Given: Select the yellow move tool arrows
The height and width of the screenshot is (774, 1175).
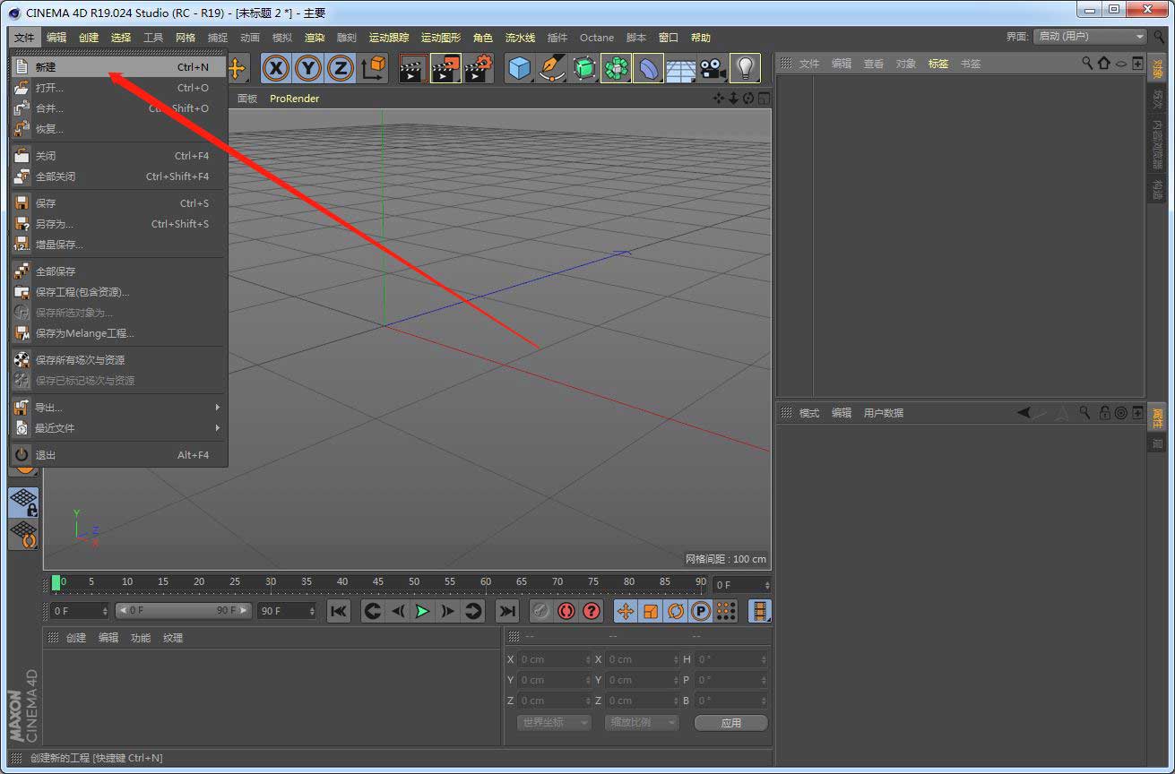Looking at the screenshot, I should pyautogui.click(x=238, y=68).
